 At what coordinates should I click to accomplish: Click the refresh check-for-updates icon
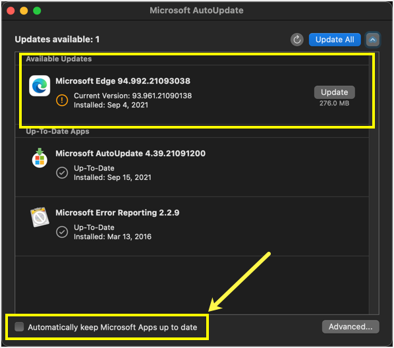pos(296,40)
